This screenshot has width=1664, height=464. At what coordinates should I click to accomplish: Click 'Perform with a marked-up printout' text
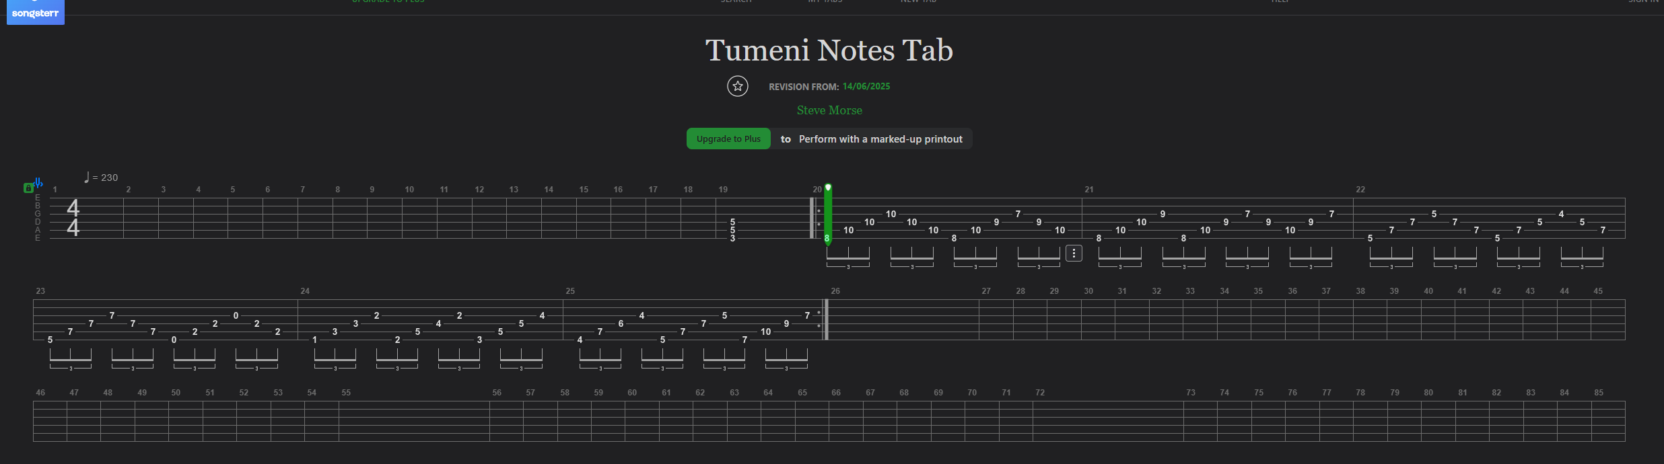pos(880,139)
